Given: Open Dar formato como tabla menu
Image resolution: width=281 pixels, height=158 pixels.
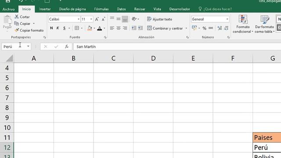Looking at the screenshot, I should click(264, 24).
